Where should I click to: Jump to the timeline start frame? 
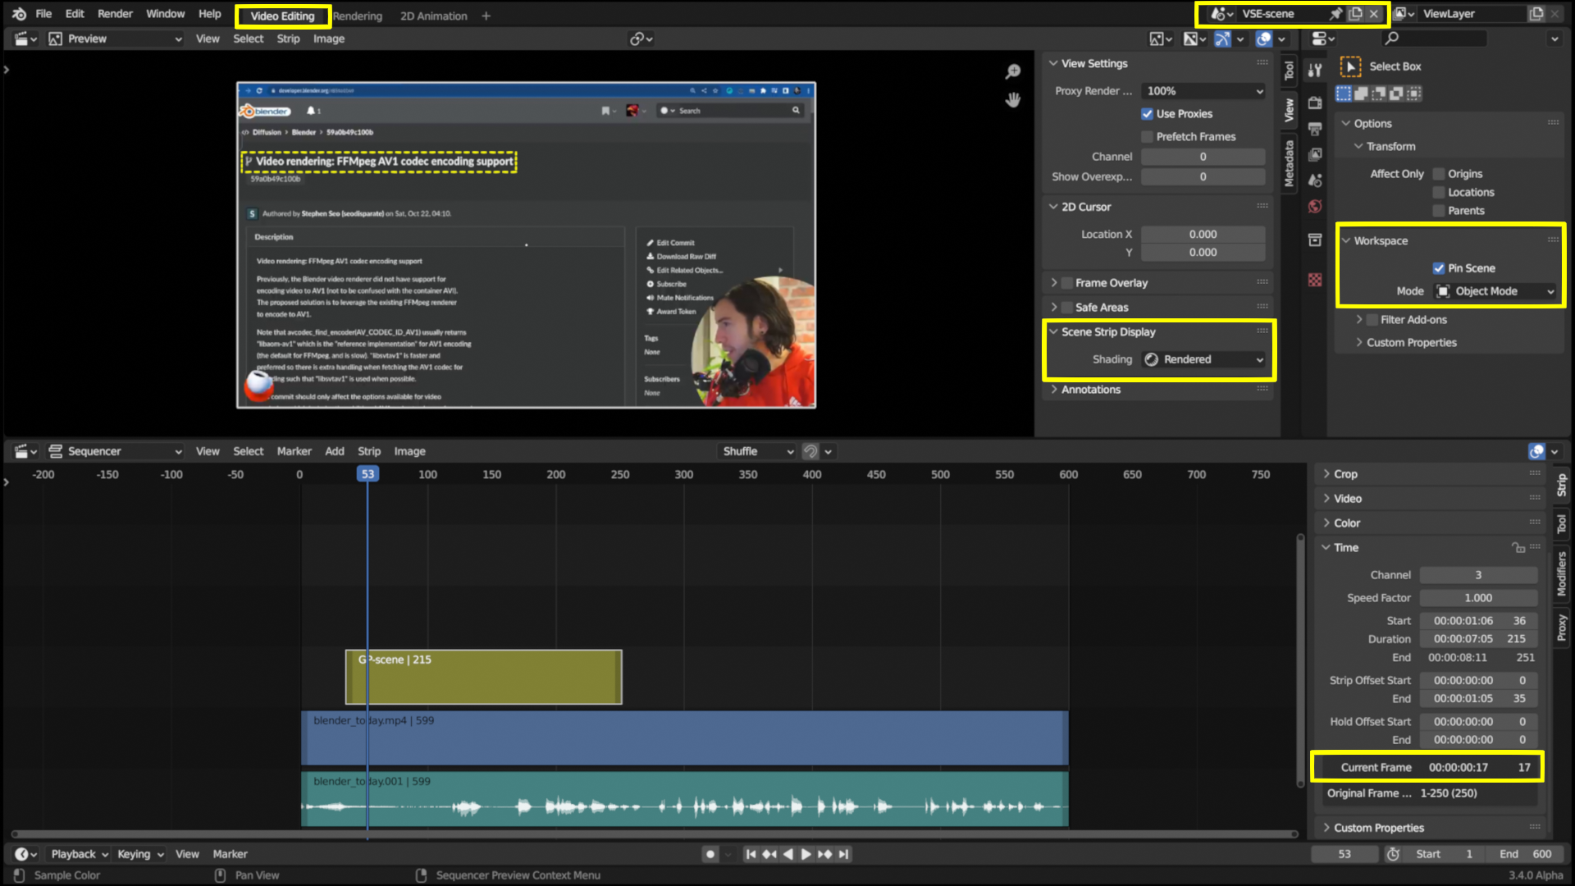coord(751,854)
